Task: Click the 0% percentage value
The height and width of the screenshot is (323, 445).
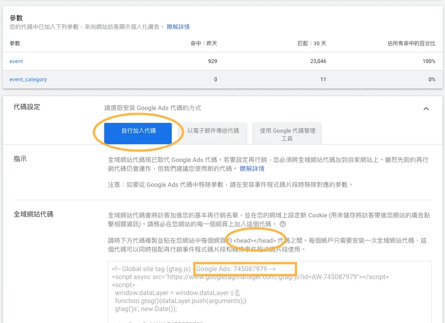Action: 432,79
